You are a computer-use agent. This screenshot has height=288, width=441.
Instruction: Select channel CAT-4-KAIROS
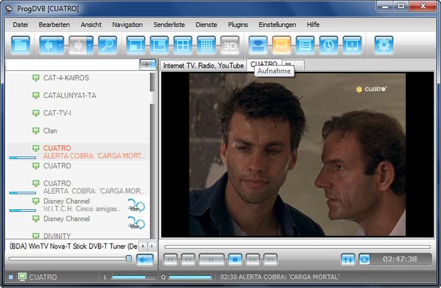66,78
